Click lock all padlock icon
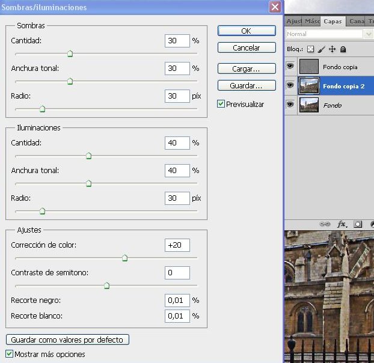374x363 pixels. pyautogui.click(x=343, y=49)
